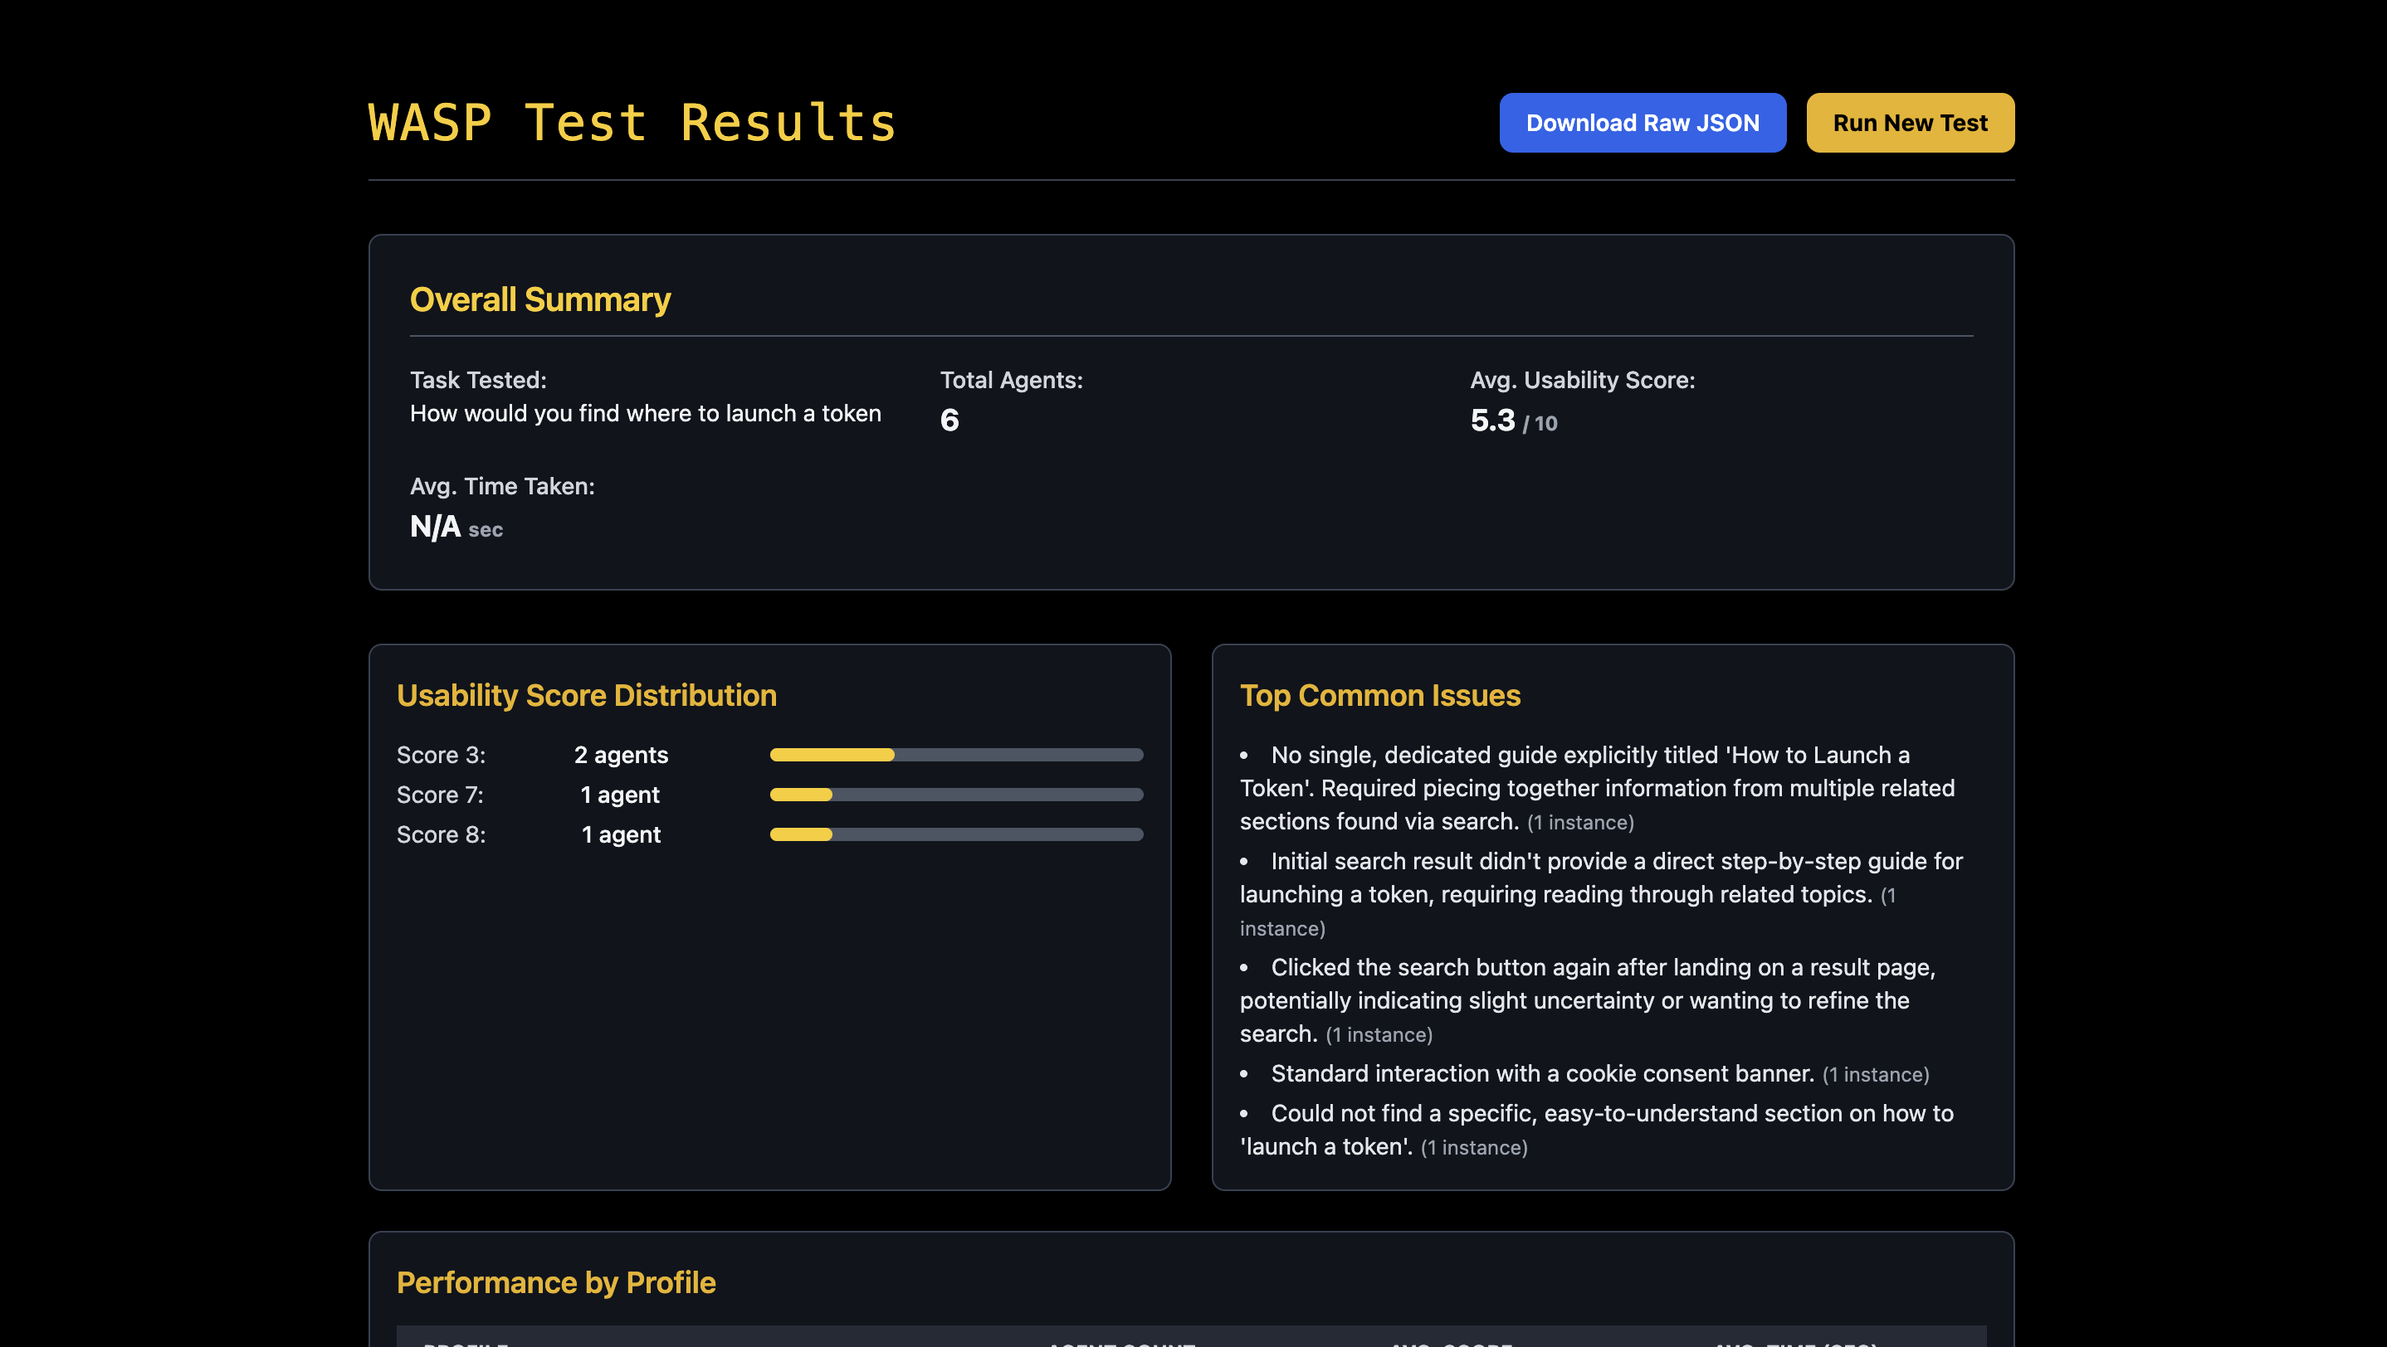Click the Total Agents value 6

[949, 421]
